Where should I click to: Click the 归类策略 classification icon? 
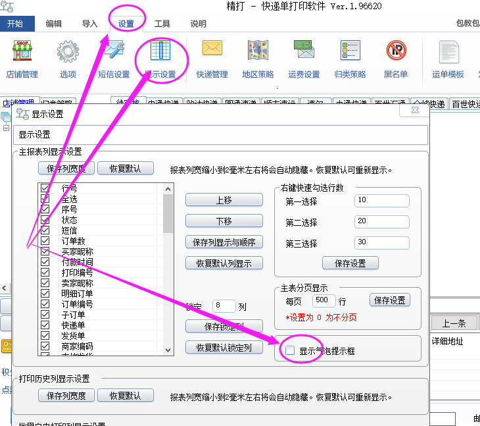(350, 51)
